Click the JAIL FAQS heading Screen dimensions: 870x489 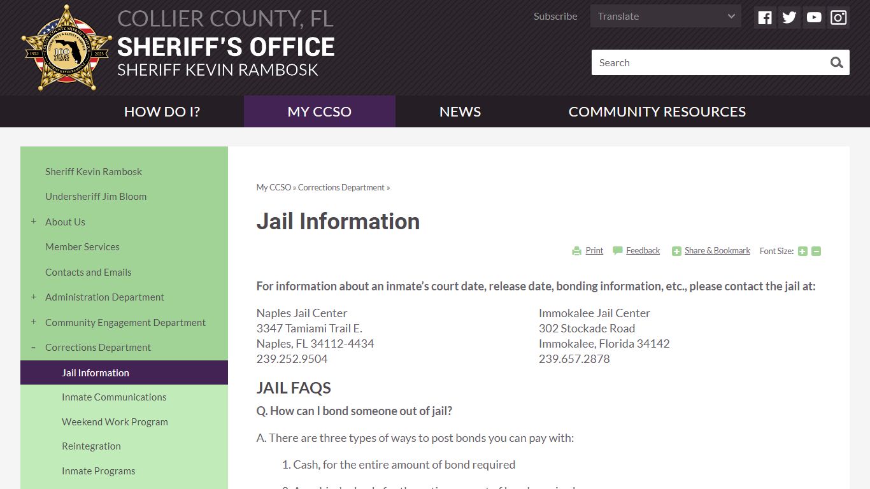click(x=294, y=388)
